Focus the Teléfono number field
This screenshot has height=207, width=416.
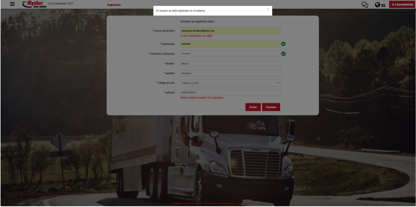(x=230, y=93)
